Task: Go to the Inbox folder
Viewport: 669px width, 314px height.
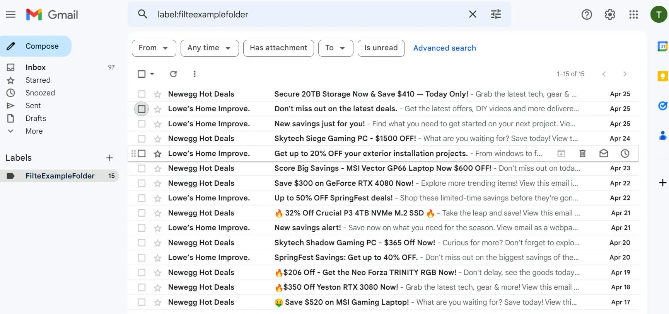Action: [36, 67]
